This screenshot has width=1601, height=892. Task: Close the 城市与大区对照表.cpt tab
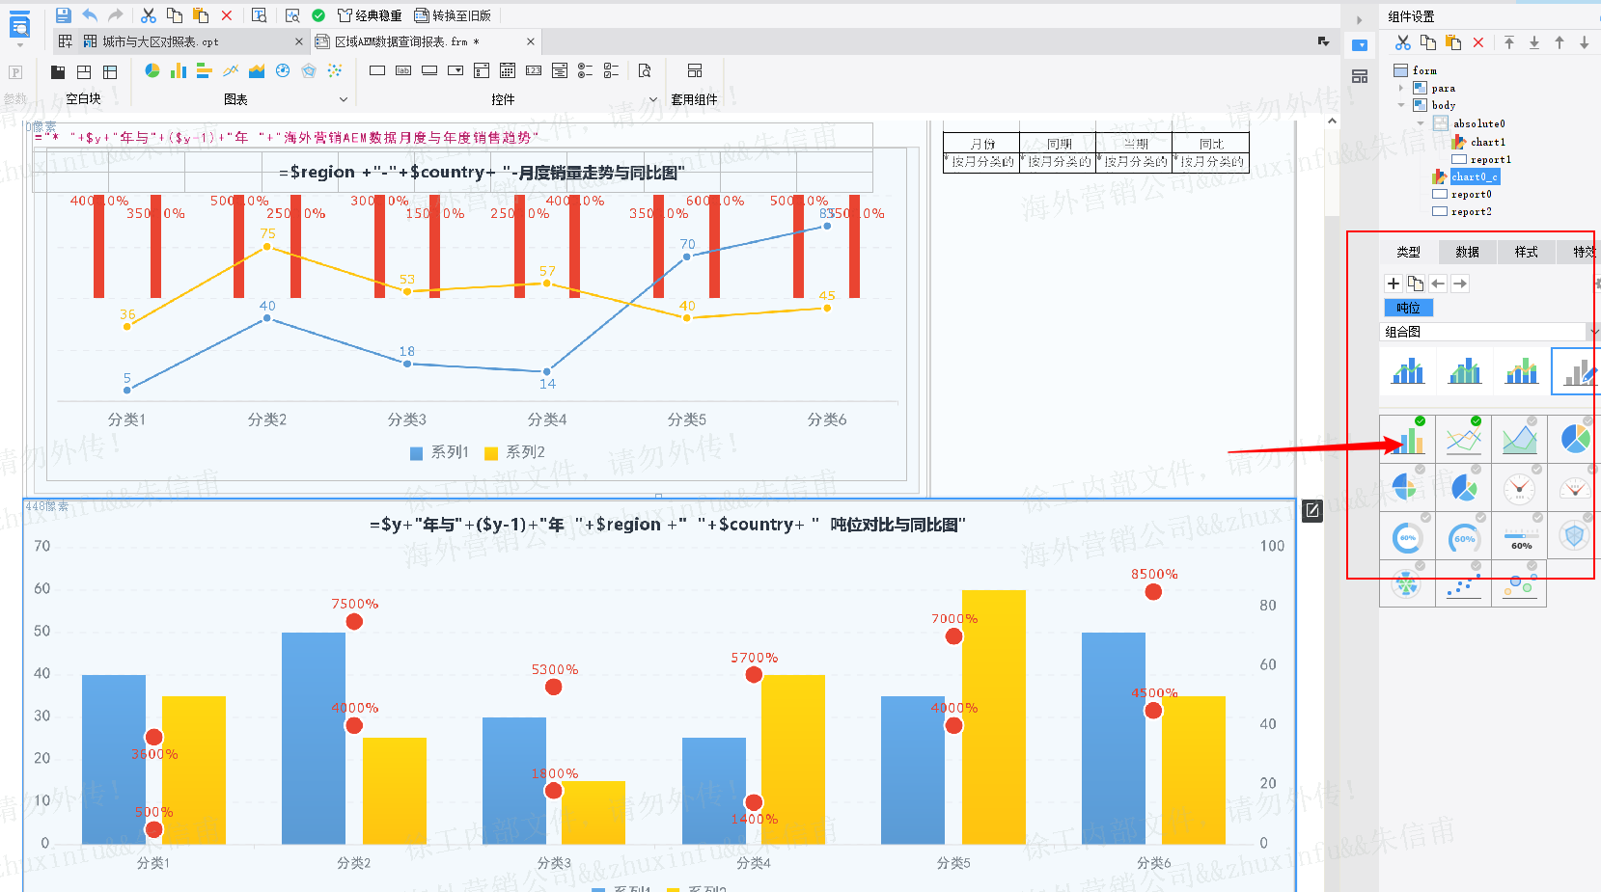pyautogui.click(x=298, y=41)
